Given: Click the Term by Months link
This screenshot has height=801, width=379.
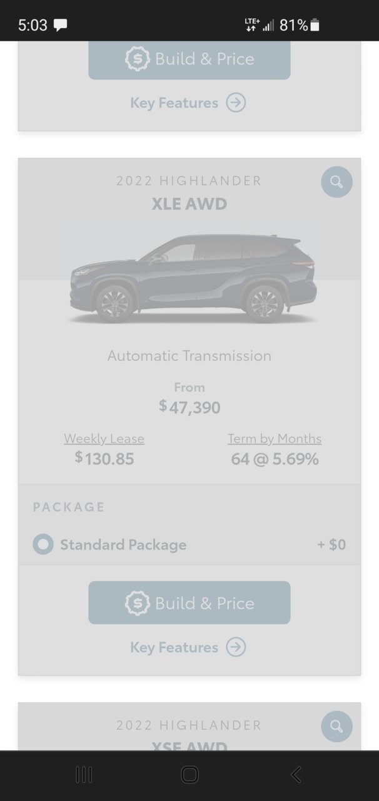Looking at the screenshot, I should [275, 438].
